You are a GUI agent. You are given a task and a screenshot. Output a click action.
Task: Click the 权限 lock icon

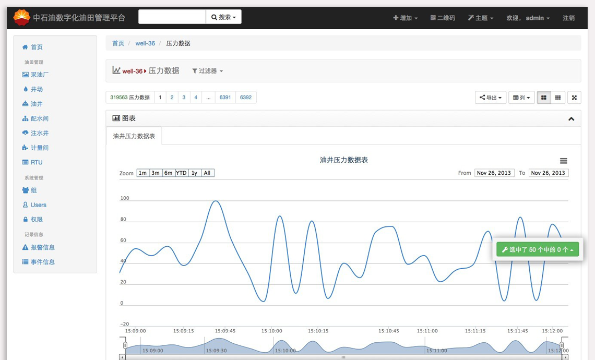coord(25,220)
